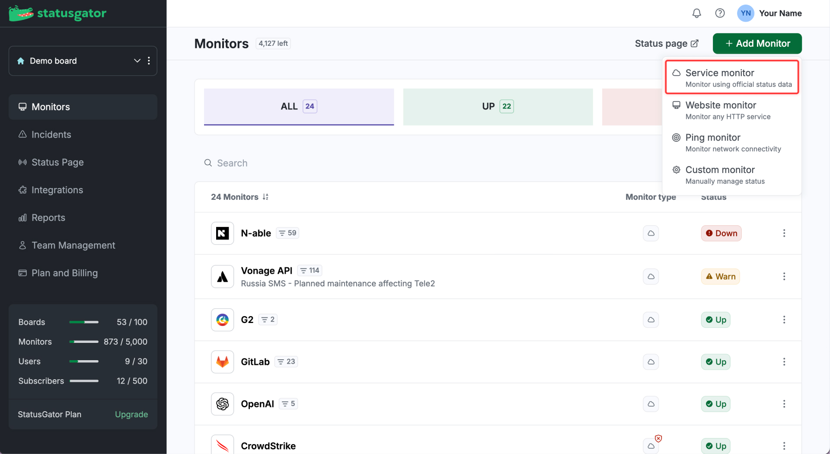Click G2's cloud monitor type icon
The height and width of the screenshot is (454, 830).
pyautogui.click(x=651, y=320)
